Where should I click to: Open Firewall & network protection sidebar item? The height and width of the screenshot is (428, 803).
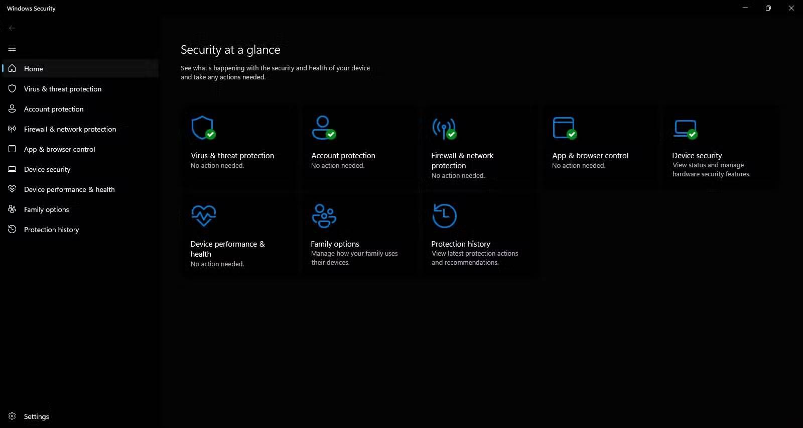[80, 129]
